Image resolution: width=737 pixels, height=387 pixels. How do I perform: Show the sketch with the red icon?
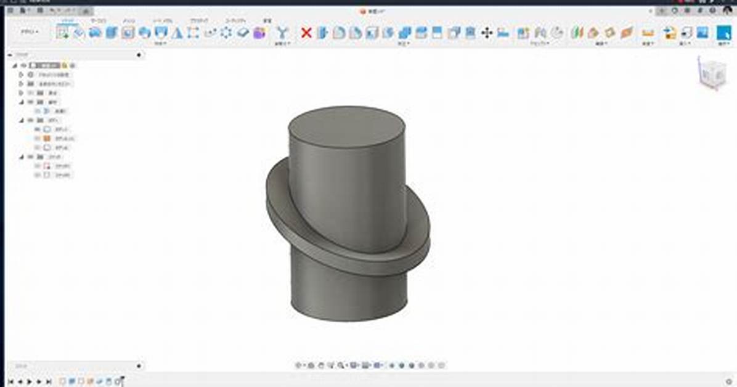pyautogui.click(x=38, y=166)
